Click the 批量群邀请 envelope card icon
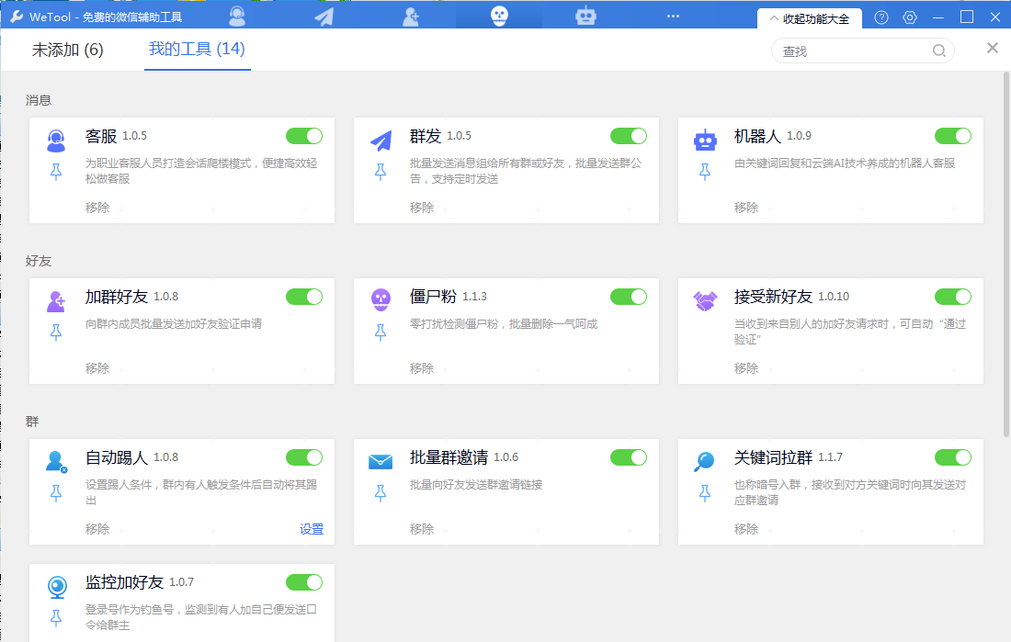Screen dimensions: 1011x642 [381, 461]
